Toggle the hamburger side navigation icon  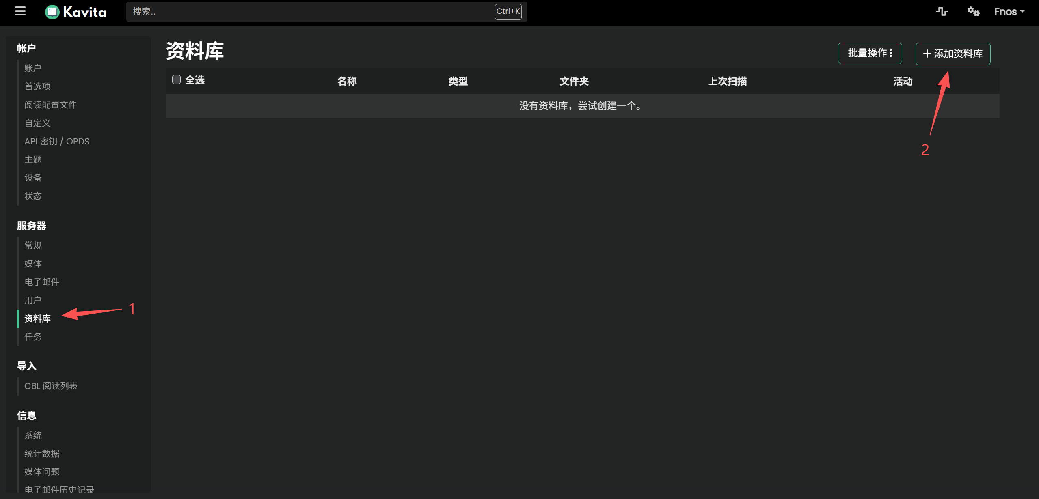coord(20,11)
